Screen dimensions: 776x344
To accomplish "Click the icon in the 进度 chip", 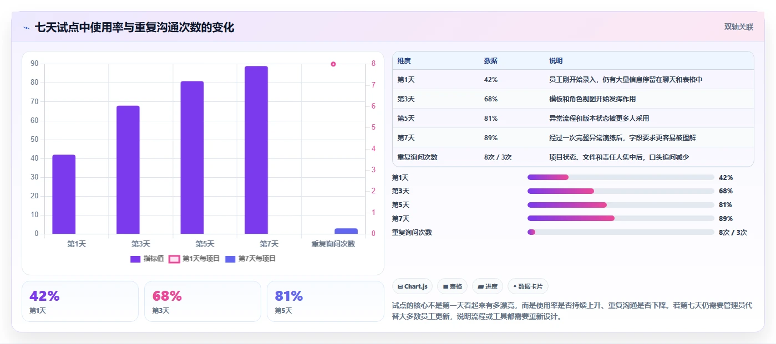I will (x=480, y=286).
